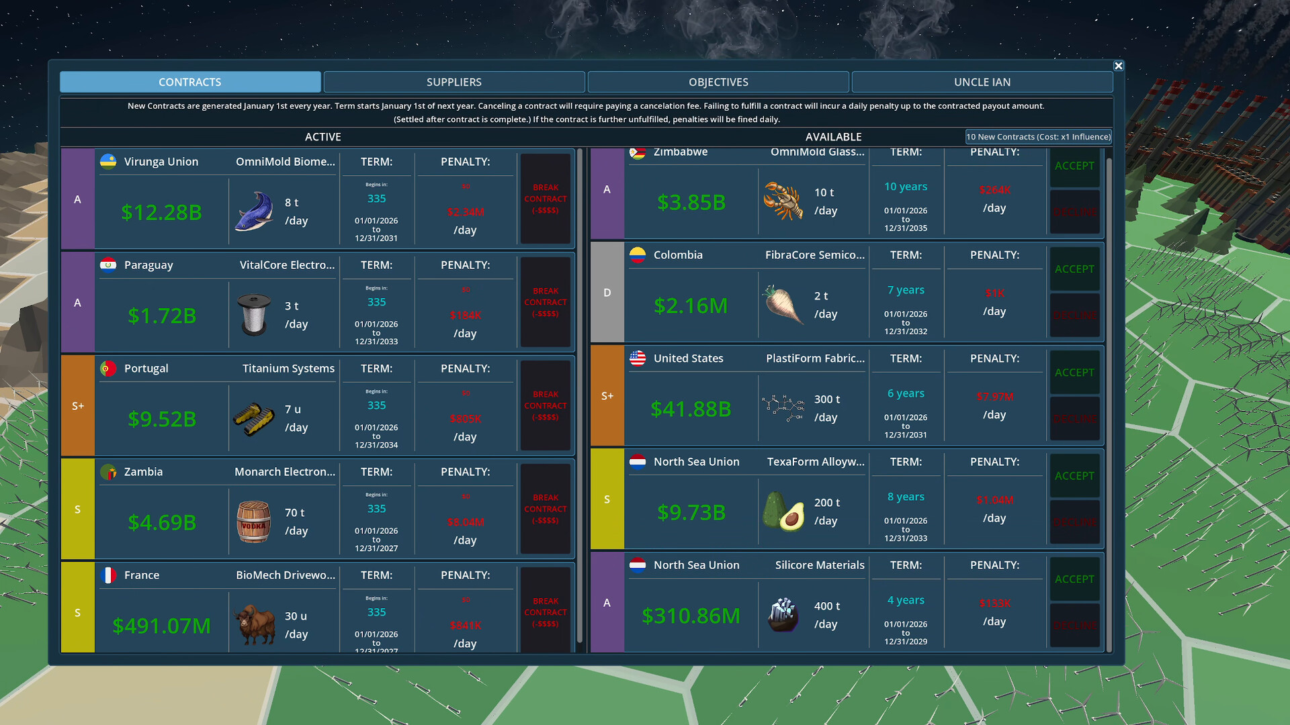Buy 10 New Contracts for influence
This screenshot has width=1290, height=725.
tap(1038, 136)
